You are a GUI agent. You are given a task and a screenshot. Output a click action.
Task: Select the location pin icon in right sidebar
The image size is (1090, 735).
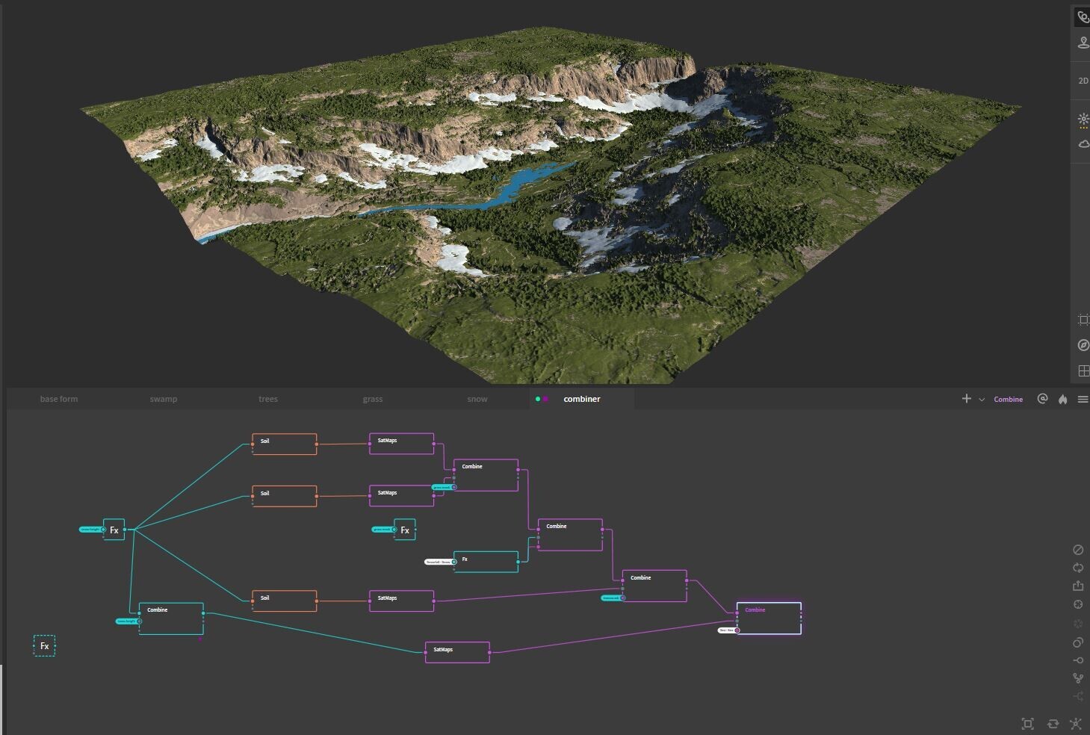(x=1082, y=42)
